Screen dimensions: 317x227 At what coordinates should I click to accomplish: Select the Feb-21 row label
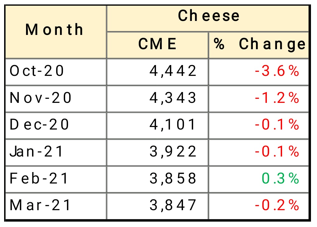(39, 178)
